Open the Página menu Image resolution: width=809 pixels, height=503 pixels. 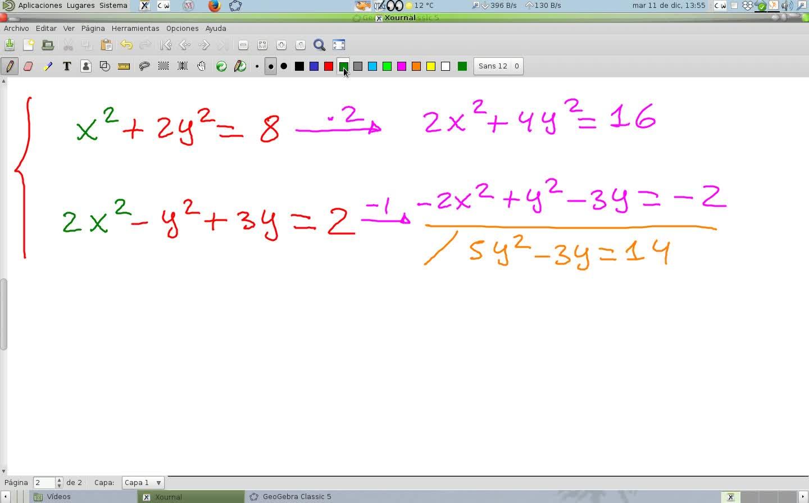(93, 28)
